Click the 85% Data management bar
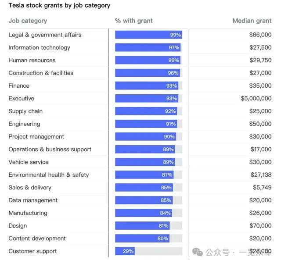This screenshot has height=264, width=281. click(x=144, y=200)
